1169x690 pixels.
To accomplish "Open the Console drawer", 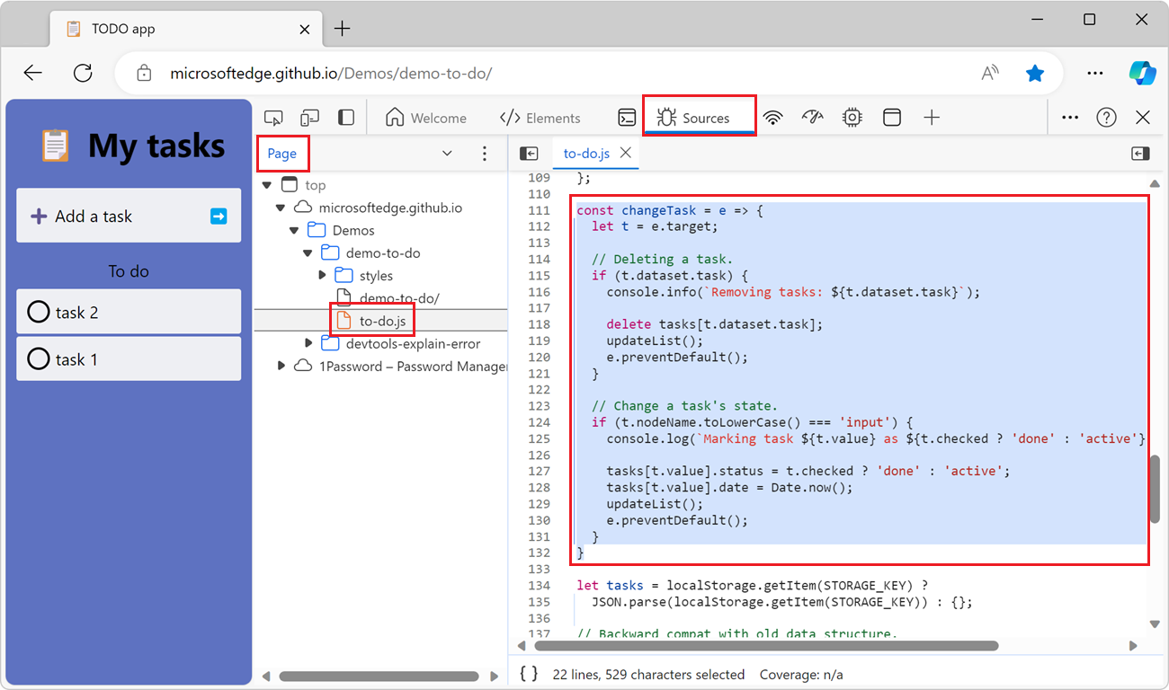I will pos(627,117).
